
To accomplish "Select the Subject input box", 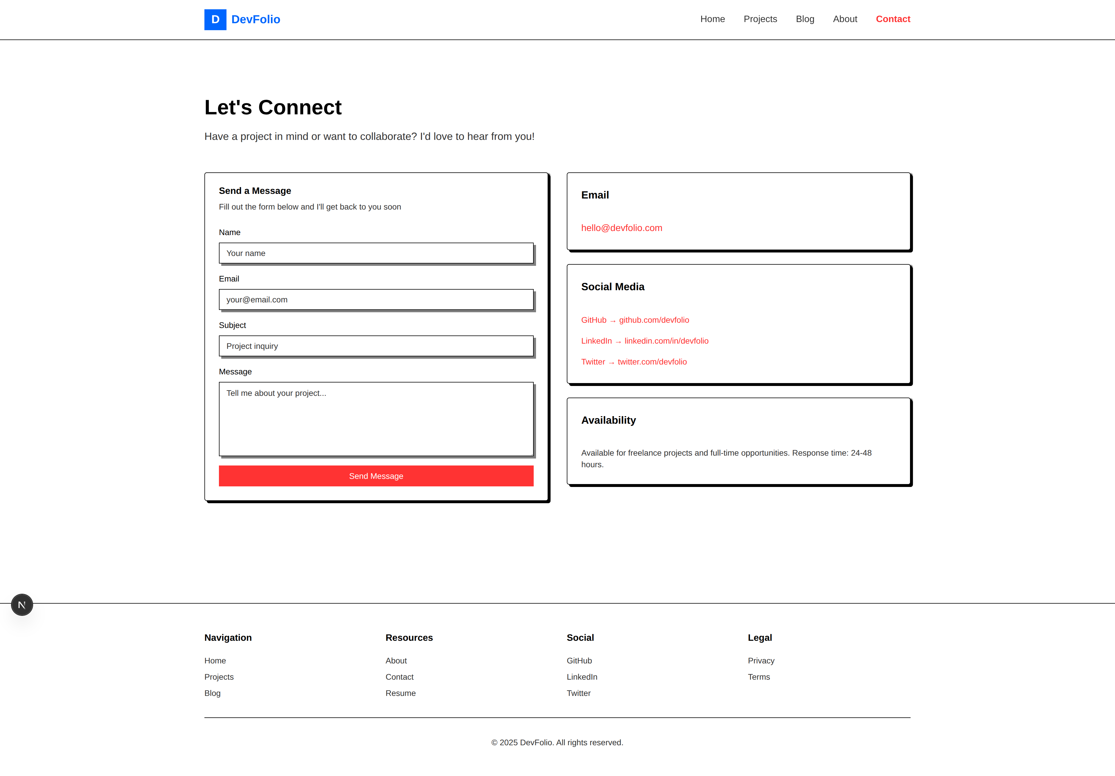I will tap(376, 346).
